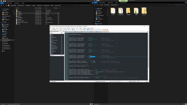Open recent locations dropdown in left Explorer
This screenshot has height=105, width=187.
point(5,6)
